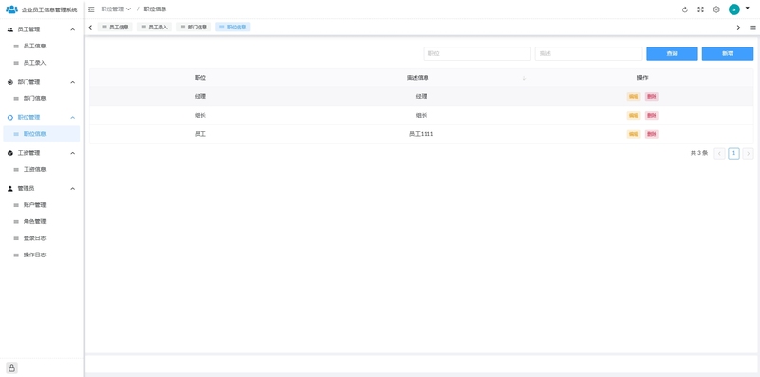Open 角色管理 in the sidebar
The height and width of the screenshot is (377, 760).
[x=42, y=221]
